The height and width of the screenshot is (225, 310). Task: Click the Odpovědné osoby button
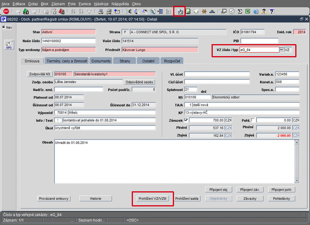pos(139,82)
